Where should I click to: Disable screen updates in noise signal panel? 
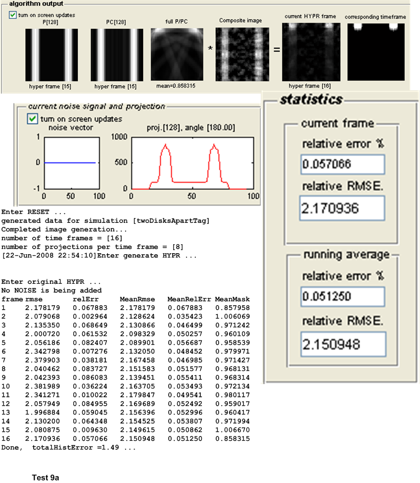33,119
